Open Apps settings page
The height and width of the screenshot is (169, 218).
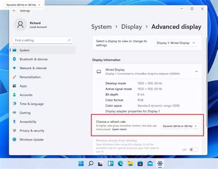(x=43, y=86)
